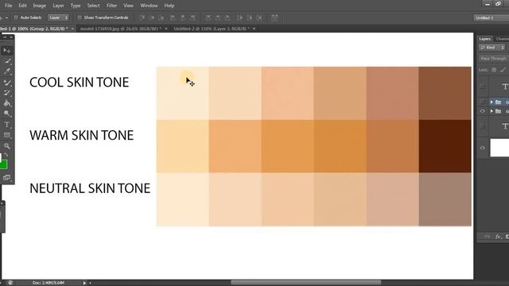Open the Window menu
Image resolution: width=509 pixels, height=286 pixels.
[x=149, y=6]
